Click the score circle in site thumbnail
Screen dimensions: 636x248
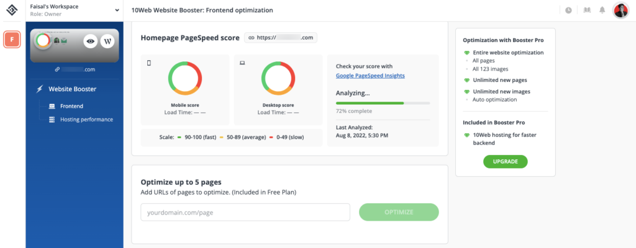[x=43, y=40]
